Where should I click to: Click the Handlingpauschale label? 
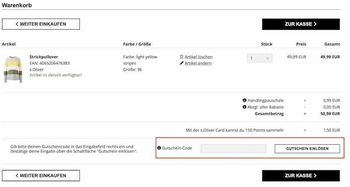[265, 100]
